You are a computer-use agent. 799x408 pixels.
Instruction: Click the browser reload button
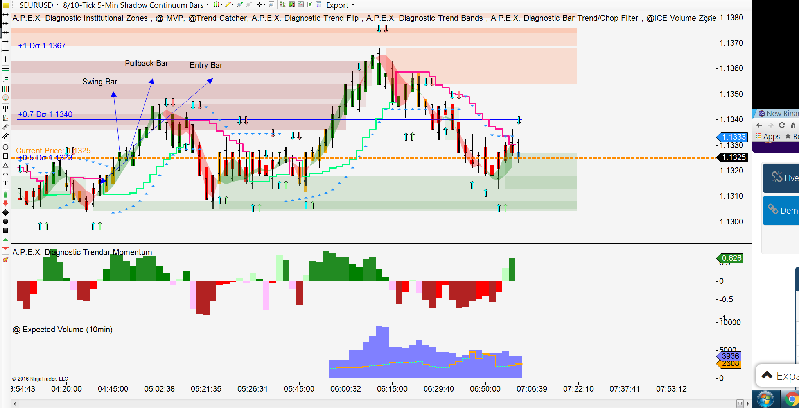[782, 125]
